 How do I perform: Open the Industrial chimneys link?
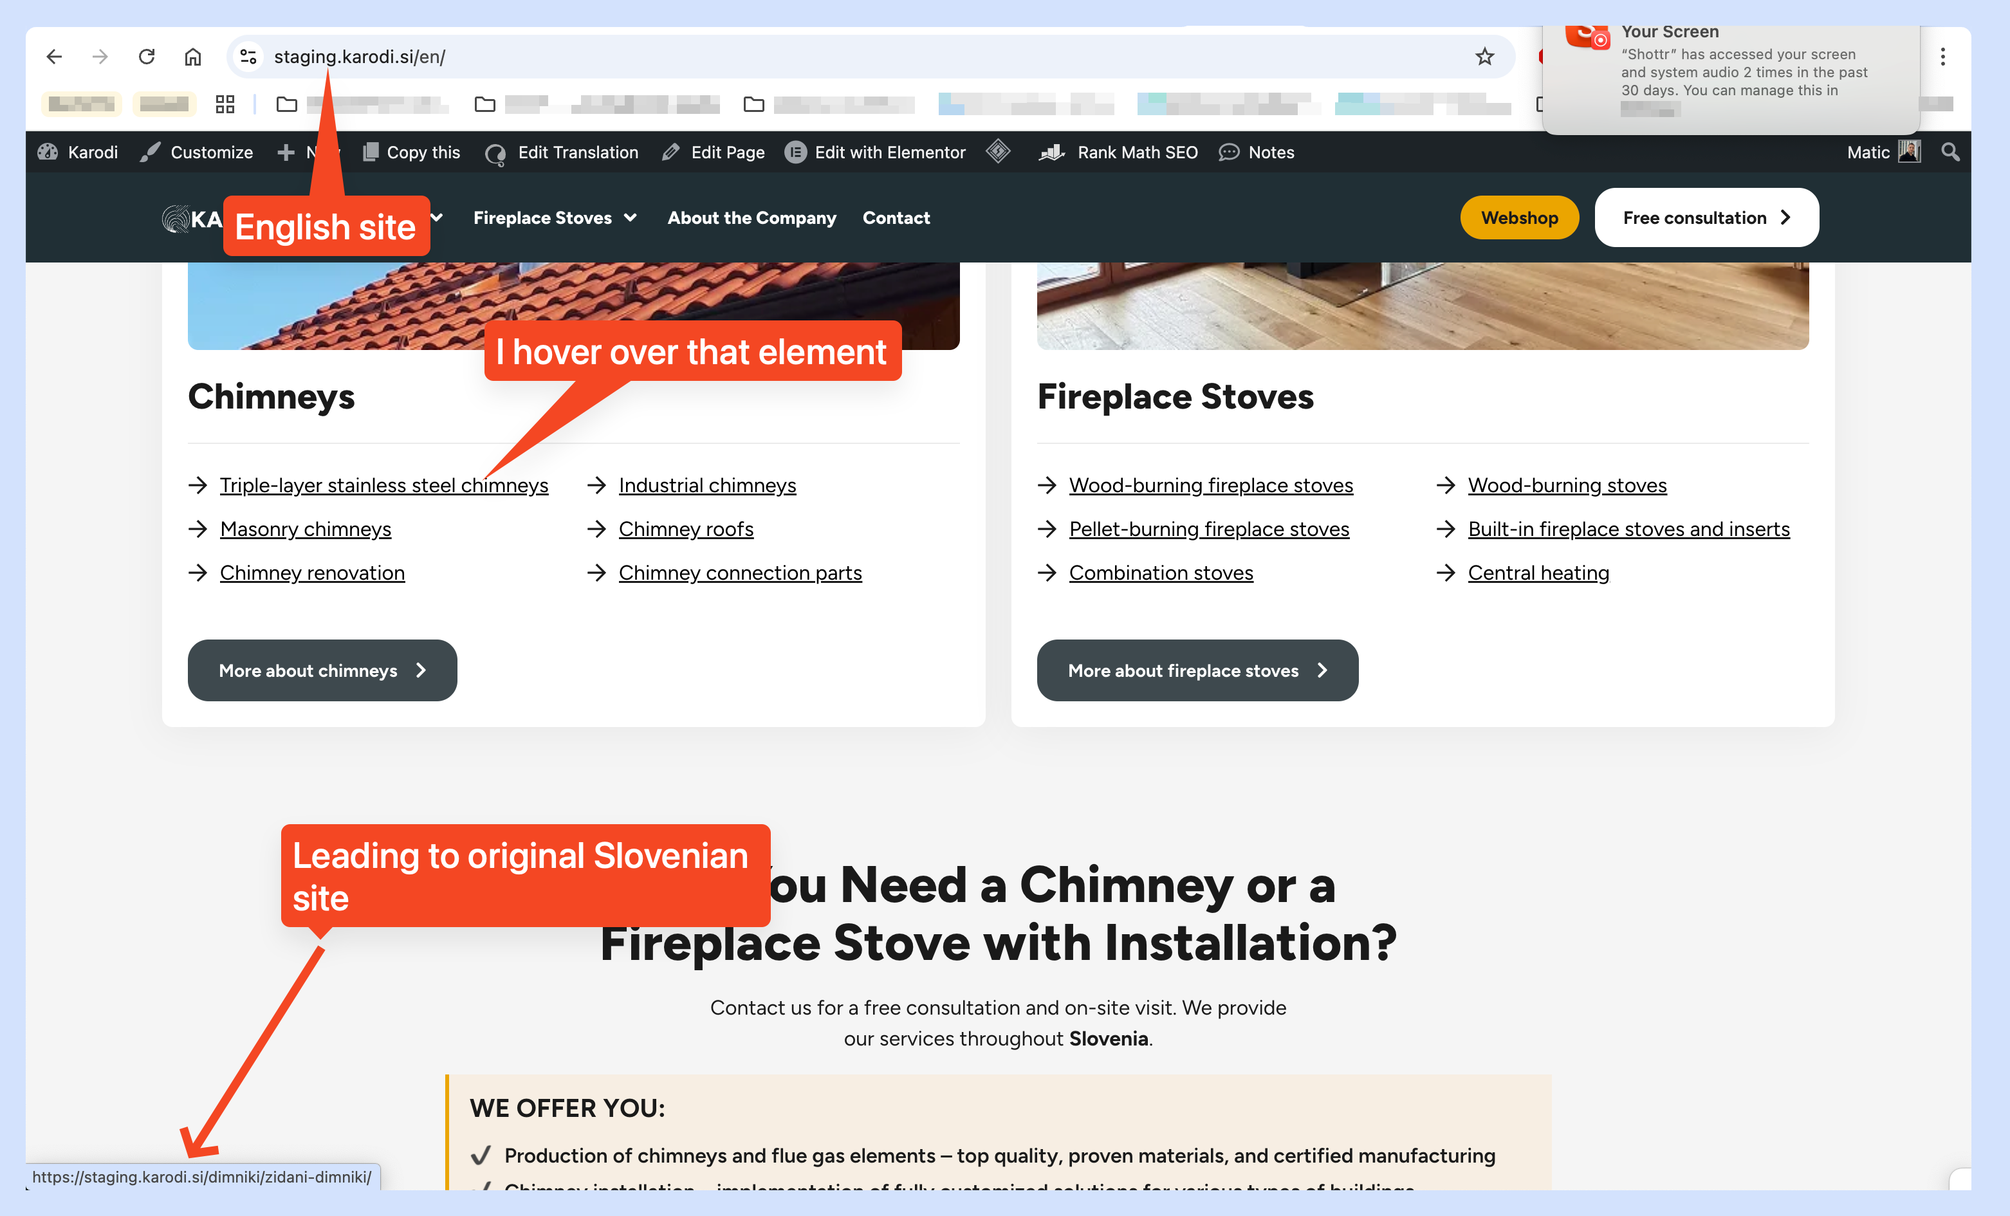click(707, 485)
